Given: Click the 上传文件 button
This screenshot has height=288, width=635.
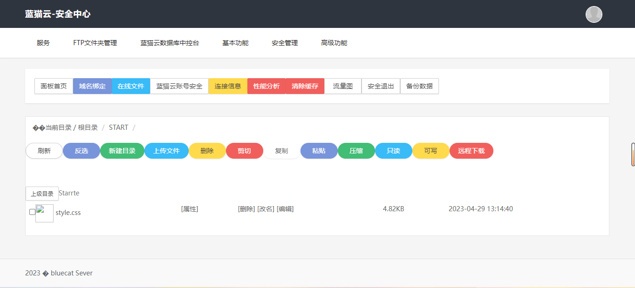Looking at the screenshot, I should pos(166,151).
